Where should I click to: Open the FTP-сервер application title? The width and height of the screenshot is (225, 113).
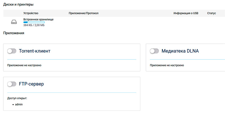click(31, 84)
